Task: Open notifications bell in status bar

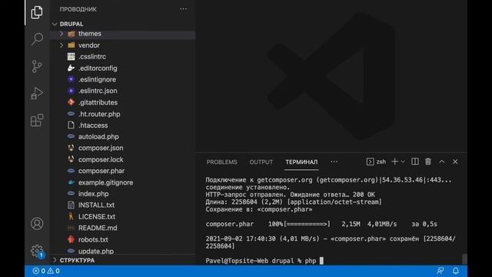Action: pos(456,270)
